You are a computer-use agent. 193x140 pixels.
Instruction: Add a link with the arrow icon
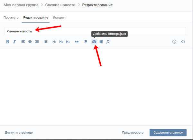coord(86,42)
